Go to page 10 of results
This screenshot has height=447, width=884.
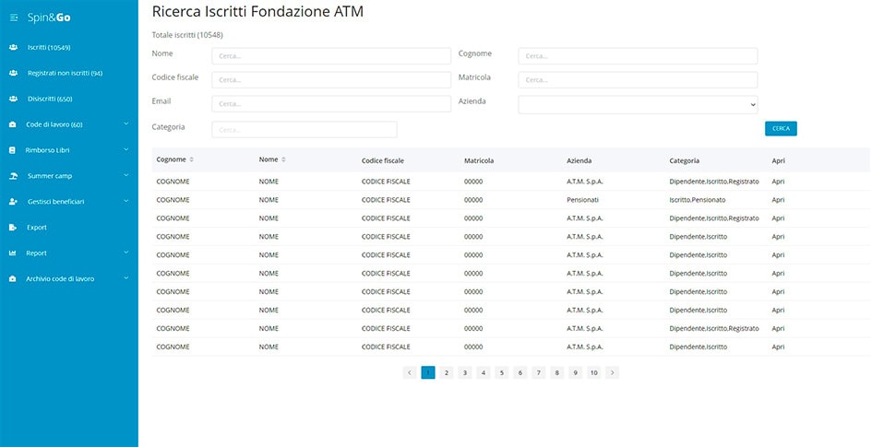click(x=593, y=372)
